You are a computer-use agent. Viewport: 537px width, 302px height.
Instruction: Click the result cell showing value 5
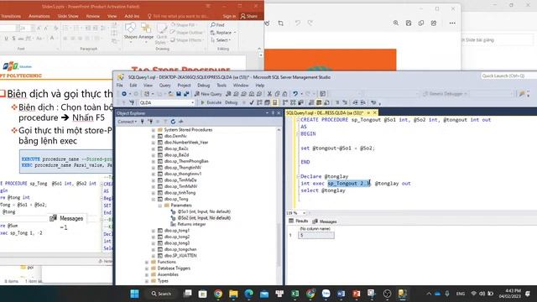[315, 235]
